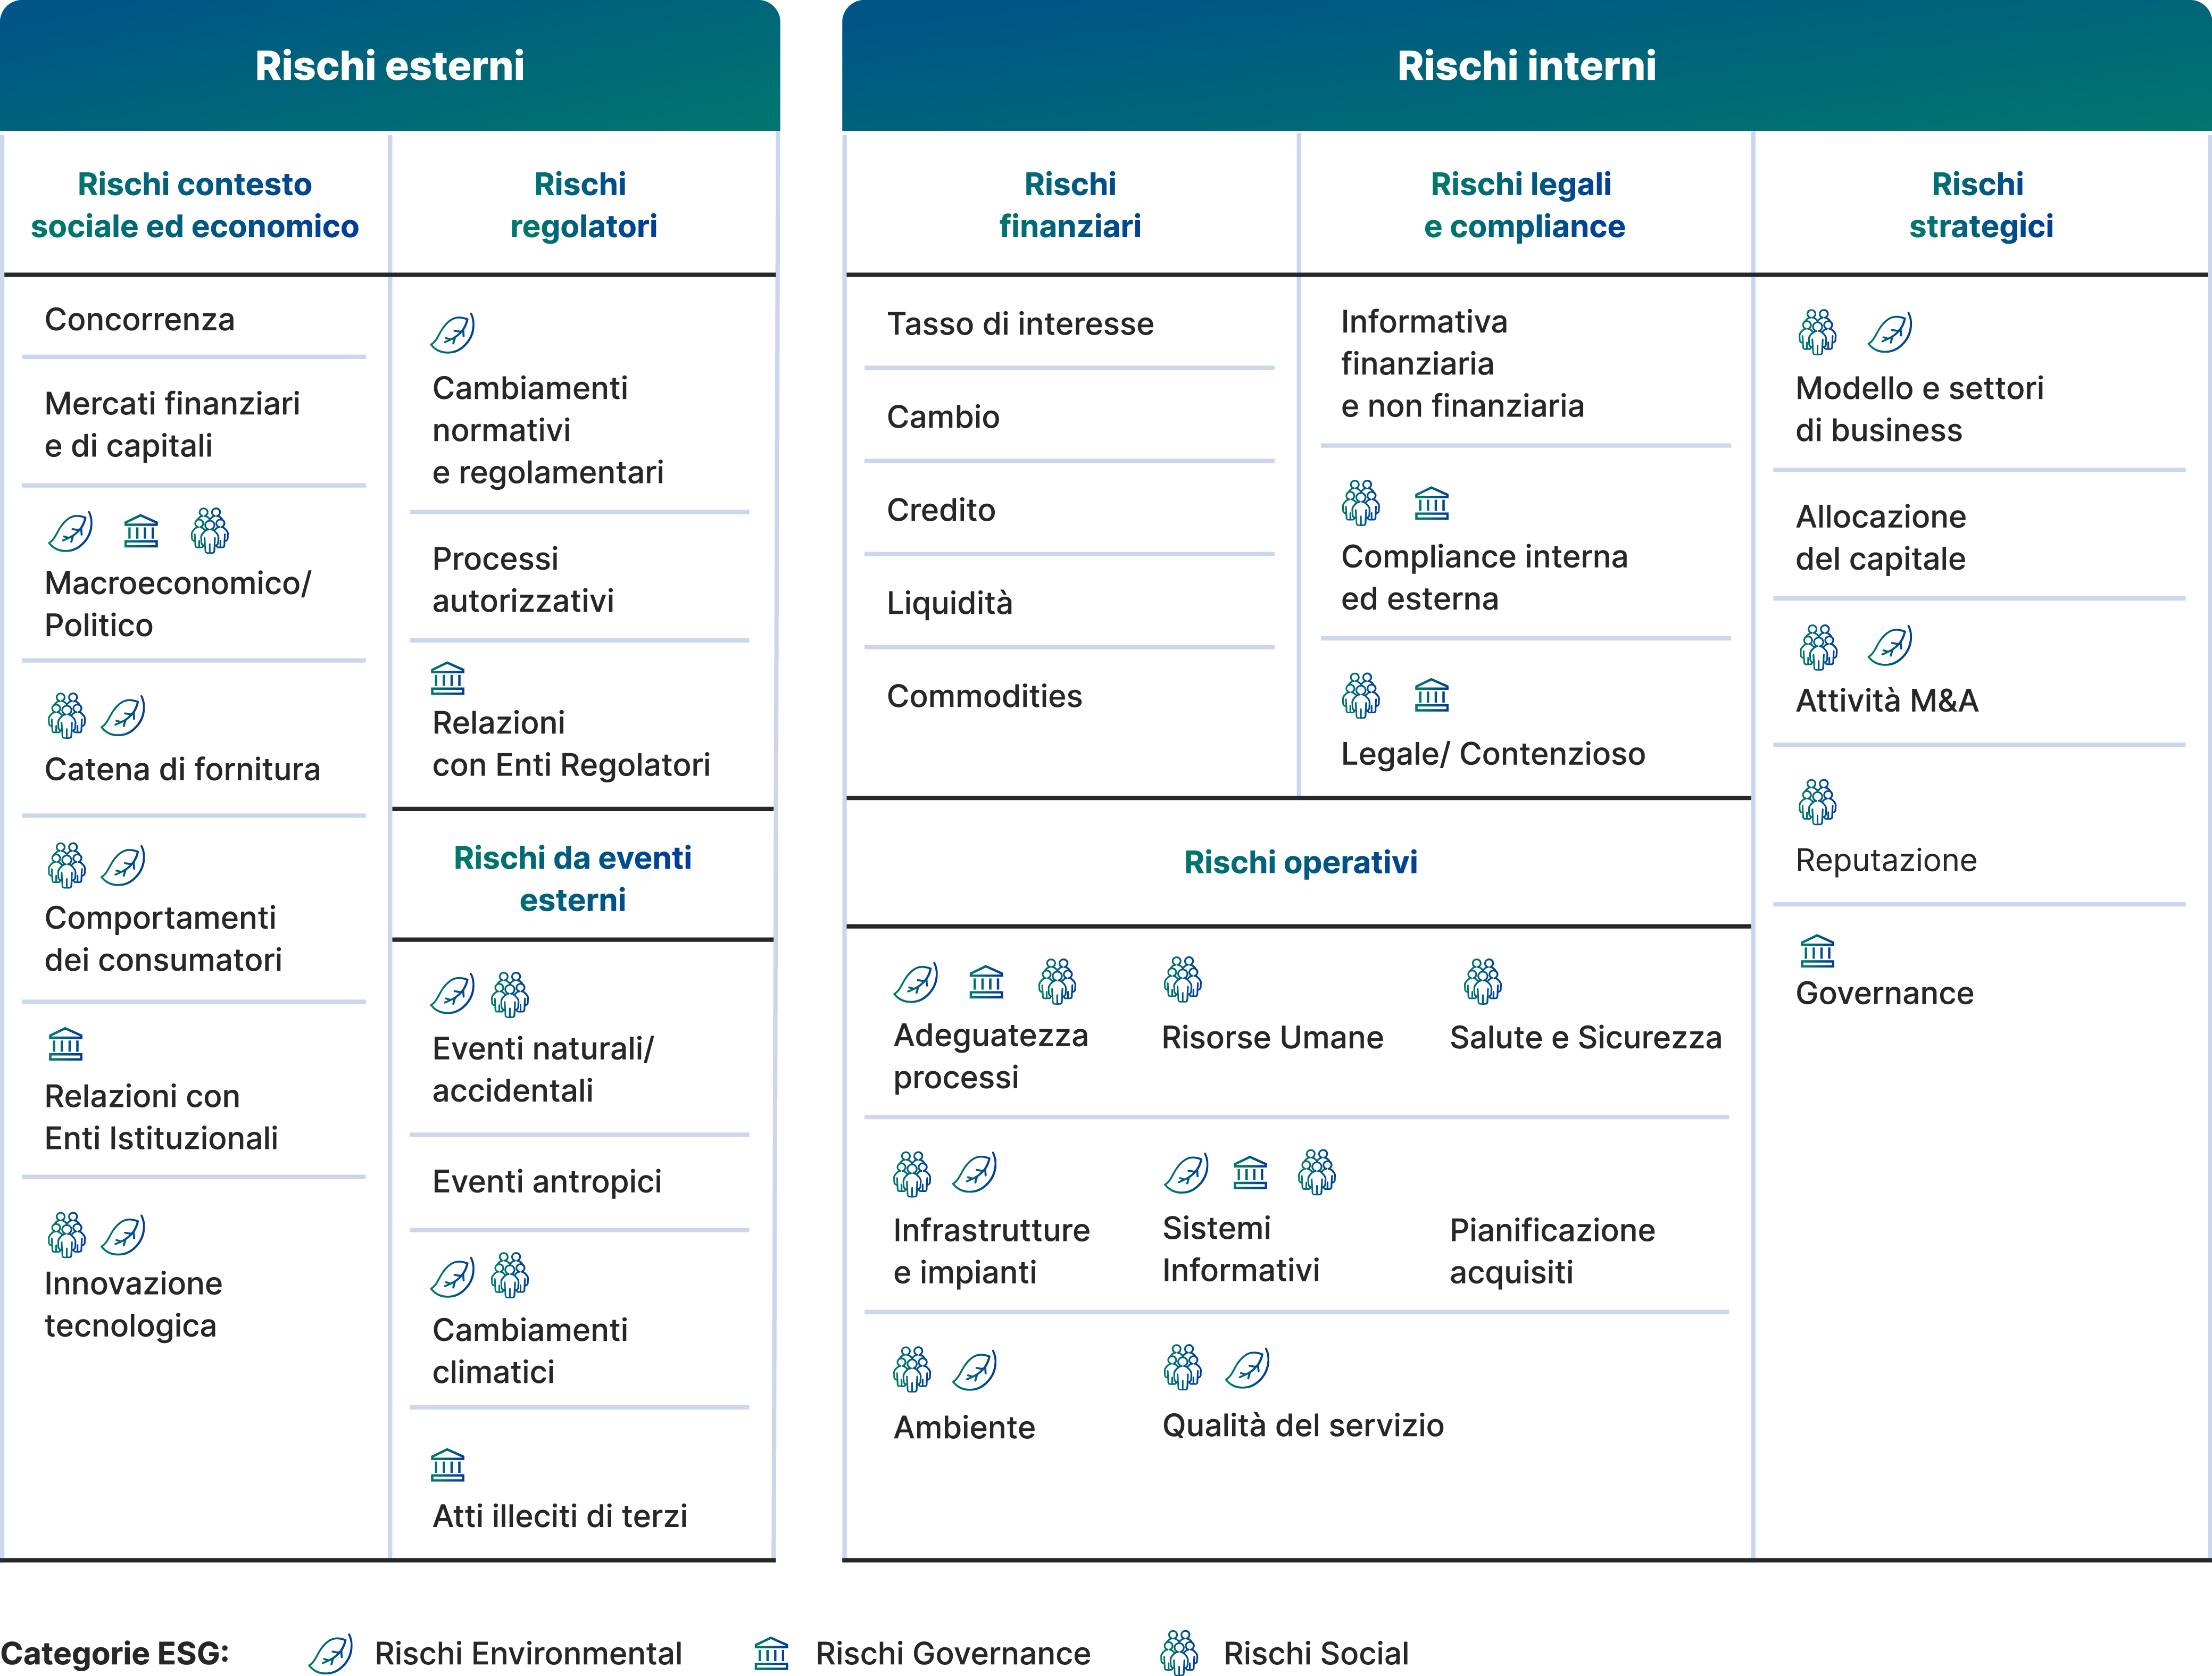Select the Commodities risk entry
This screenshot has width=2212, height=1676.
click(984, 696)
